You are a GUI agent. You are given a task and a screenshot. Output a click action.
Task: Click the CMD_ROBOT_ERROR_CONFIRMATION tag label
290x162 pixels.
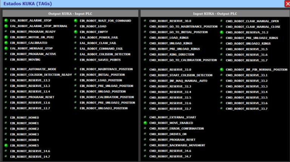point(176,128)
